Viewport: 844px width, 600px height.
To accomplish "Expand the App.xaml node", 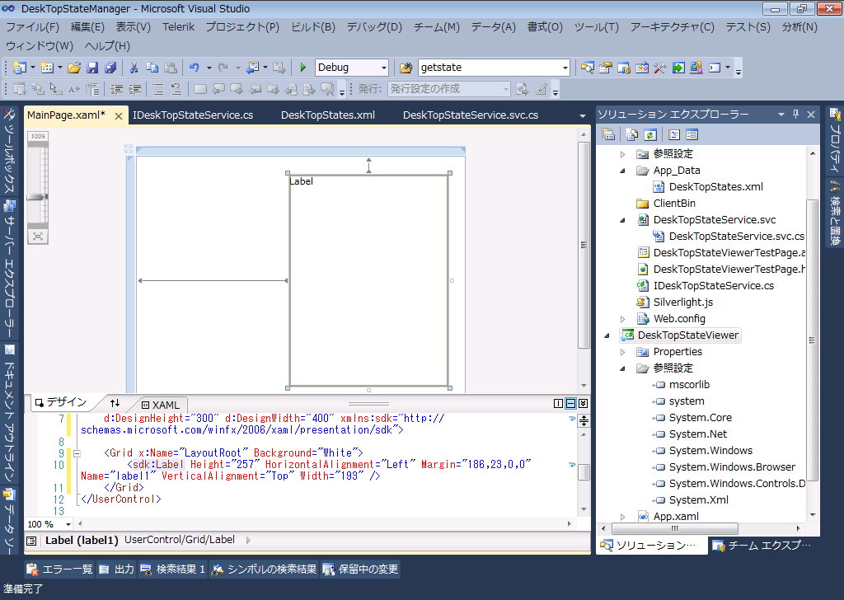I will point(623,517).
